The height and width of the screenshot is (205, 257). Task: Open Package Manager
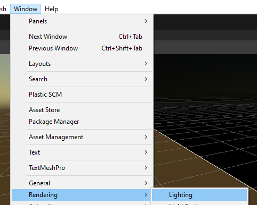coord(82,122)
